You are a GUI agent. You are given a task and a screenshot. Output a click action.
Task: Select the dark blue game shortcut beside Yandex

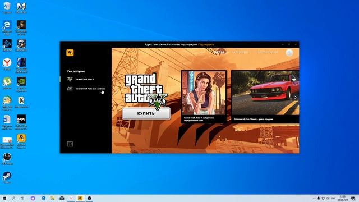point(21,65)
